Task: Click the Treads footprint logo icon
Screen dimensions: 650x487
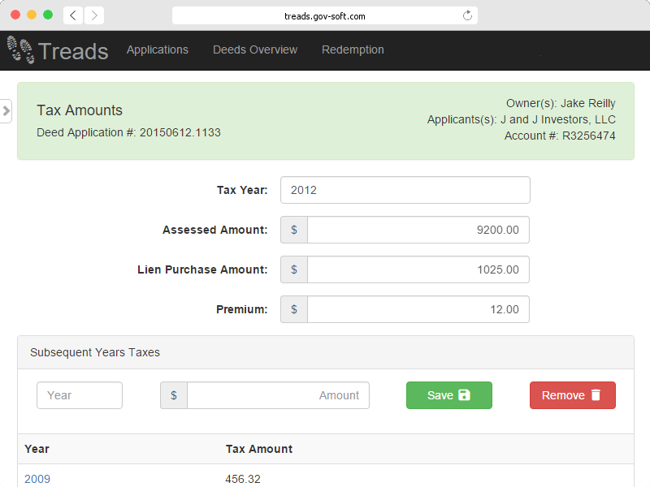Action: pyautogui.click(x=20, y=50)
